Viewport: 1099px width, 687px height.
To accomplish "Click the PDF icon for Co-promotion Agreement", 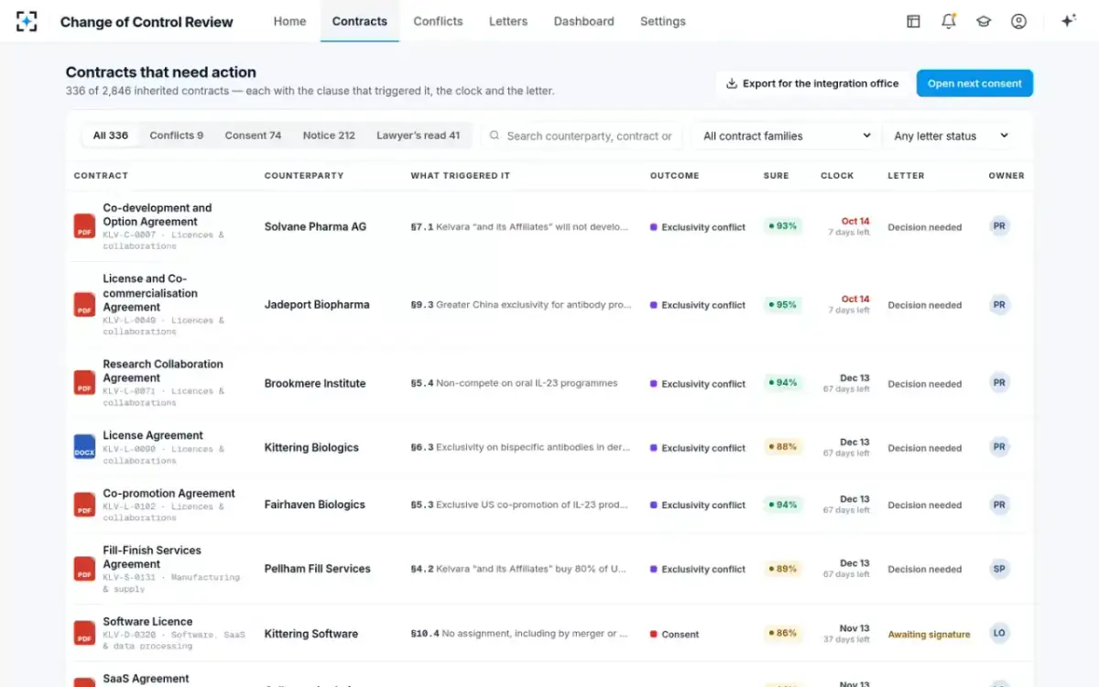I will coord(84,505).
